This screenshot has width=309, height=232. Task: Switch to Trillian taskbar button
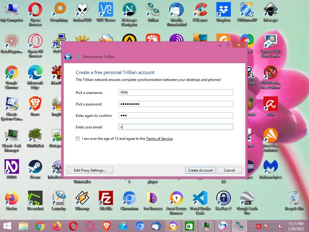[239, 226]
